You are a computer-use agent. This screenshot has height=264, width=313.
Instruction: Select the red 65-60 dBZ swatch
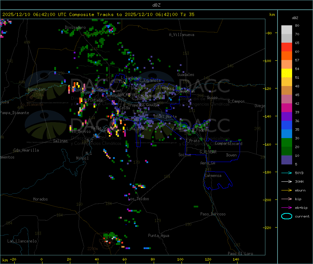click(287, 47)
